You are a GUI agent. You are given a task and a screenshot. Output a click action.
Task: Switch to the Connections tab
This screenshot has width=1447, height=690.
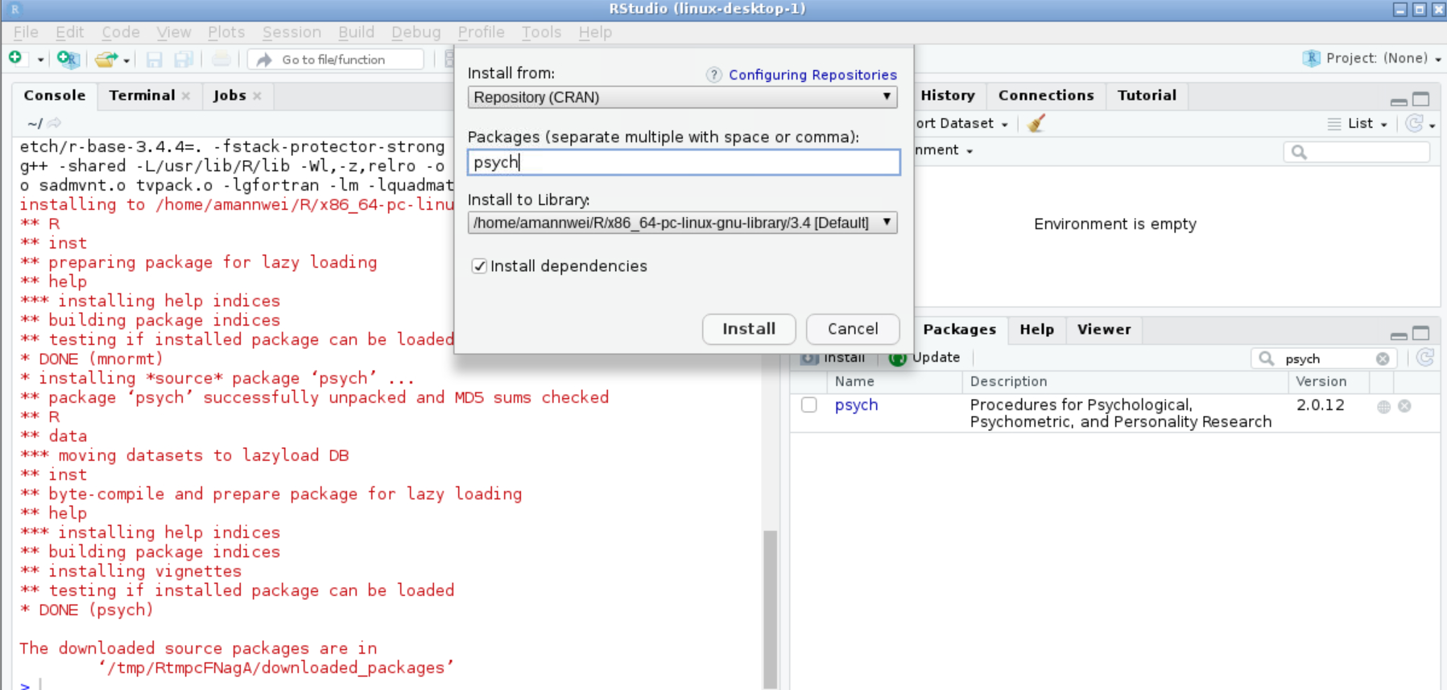pos(1046,95)
